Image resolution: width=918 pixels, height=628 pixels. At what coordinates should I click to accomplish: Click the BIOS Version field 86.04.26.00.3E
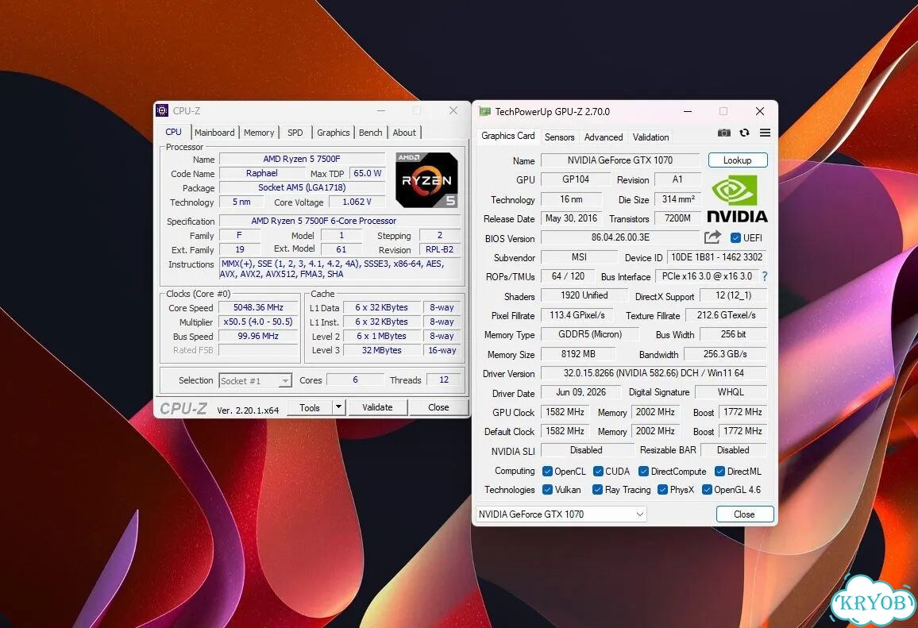point(620,237)
